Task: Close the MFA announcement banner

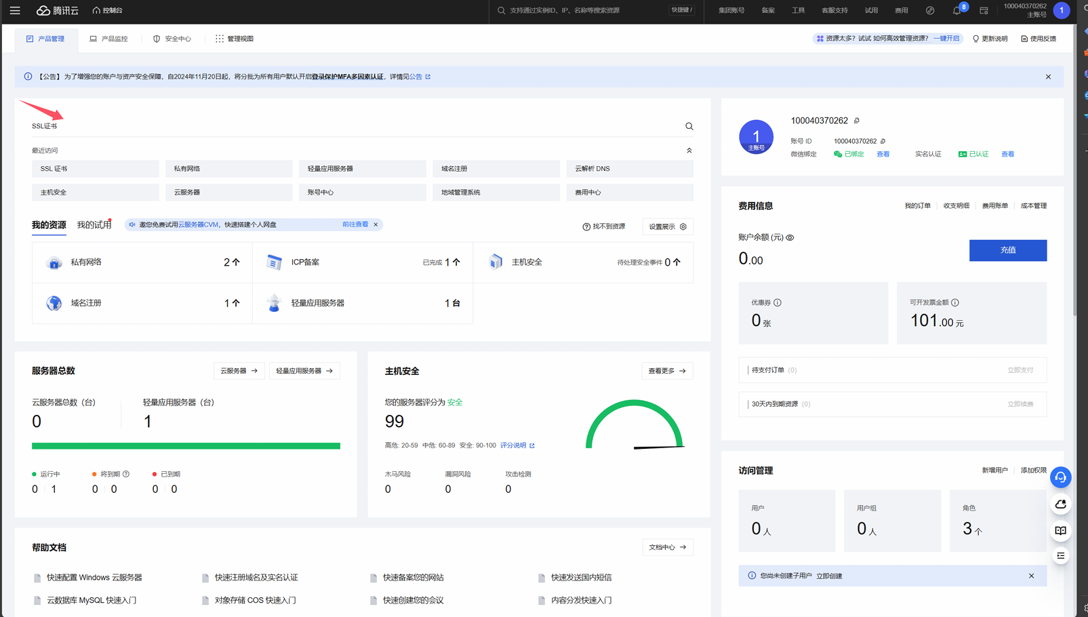Action: [x=1048, y=77]
